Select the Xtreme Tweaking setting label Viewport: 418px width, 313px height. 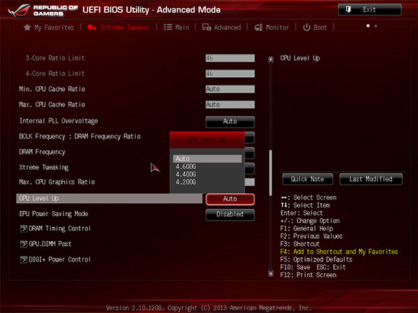pyautogui.click(x=44, y=168)
